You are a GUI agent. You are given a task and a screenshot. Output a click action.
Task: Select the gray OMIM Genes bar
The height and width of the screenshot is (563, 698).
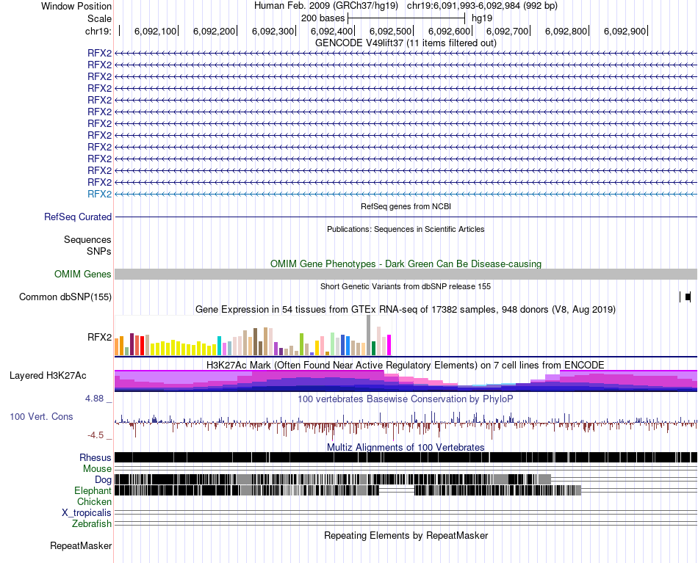[x=406, y=274]
